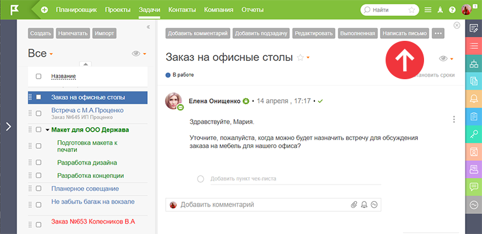Open the teal key icon in right sidebar
This screenshot has height=234, width=482.
pyautogui.click(x=473, y=134)
